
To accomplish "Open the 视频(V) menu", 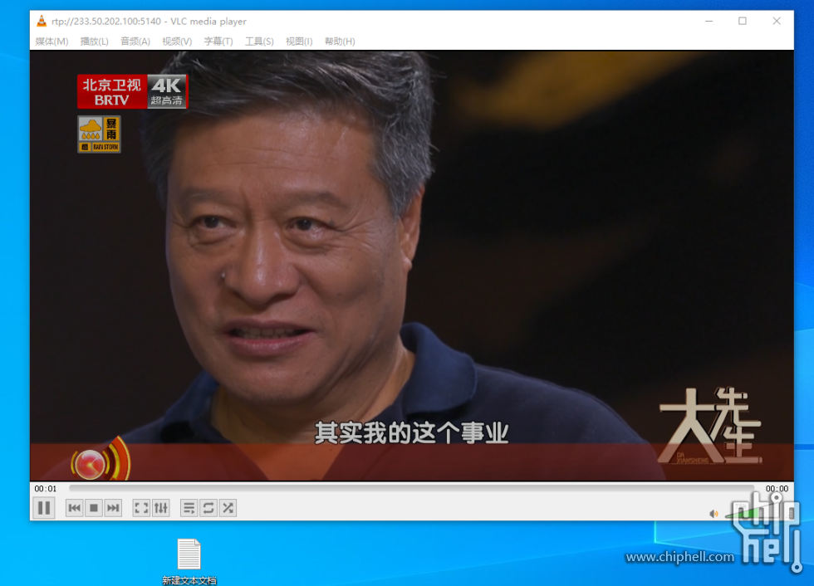I will point(176,41).
